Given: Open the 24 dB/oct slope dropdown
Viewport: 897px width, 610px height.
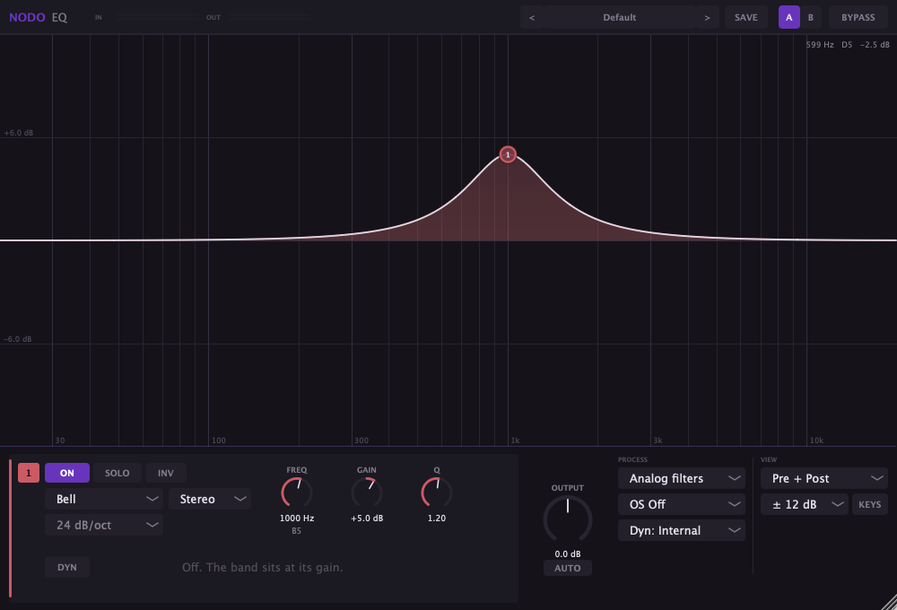Looking at the screenshot, I should click(104, 525).
